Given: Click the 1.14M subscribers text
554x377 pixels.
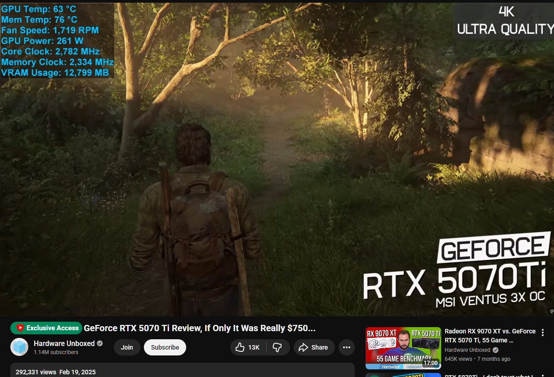Looking at the screenshot, I should click(56, 352).
